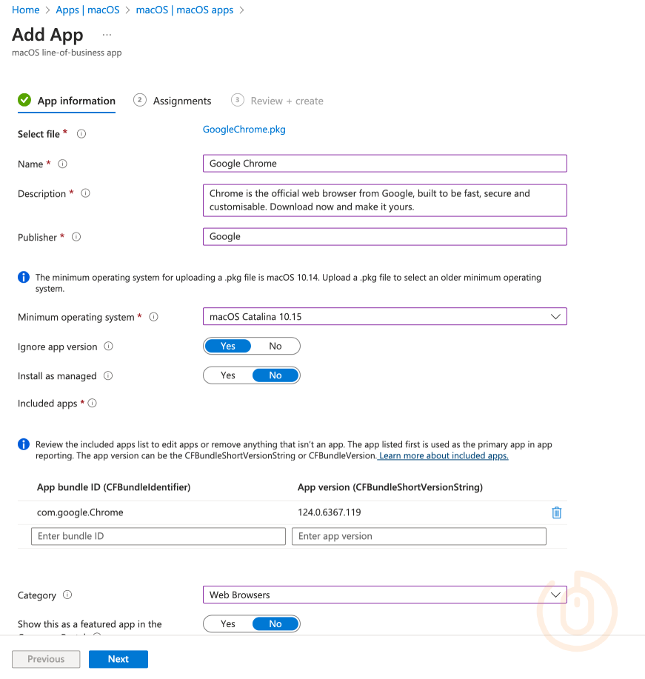This screenshot has height=679, width=645.
Task: Set Ignore app version to No
Action: 275,346
